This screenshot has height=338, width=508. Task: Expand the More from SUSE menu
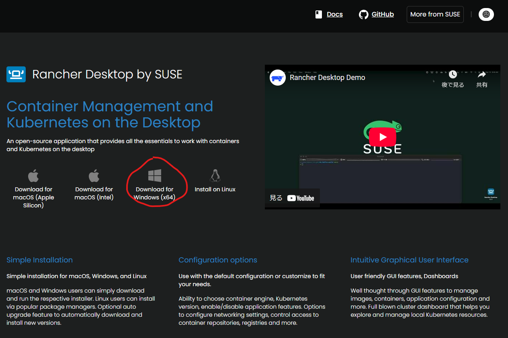tap(435, 14)
